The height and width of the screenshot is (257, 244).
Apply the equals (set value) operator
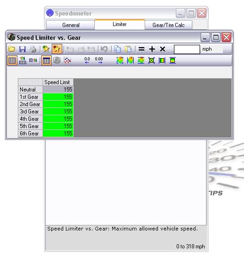point(141,49)
